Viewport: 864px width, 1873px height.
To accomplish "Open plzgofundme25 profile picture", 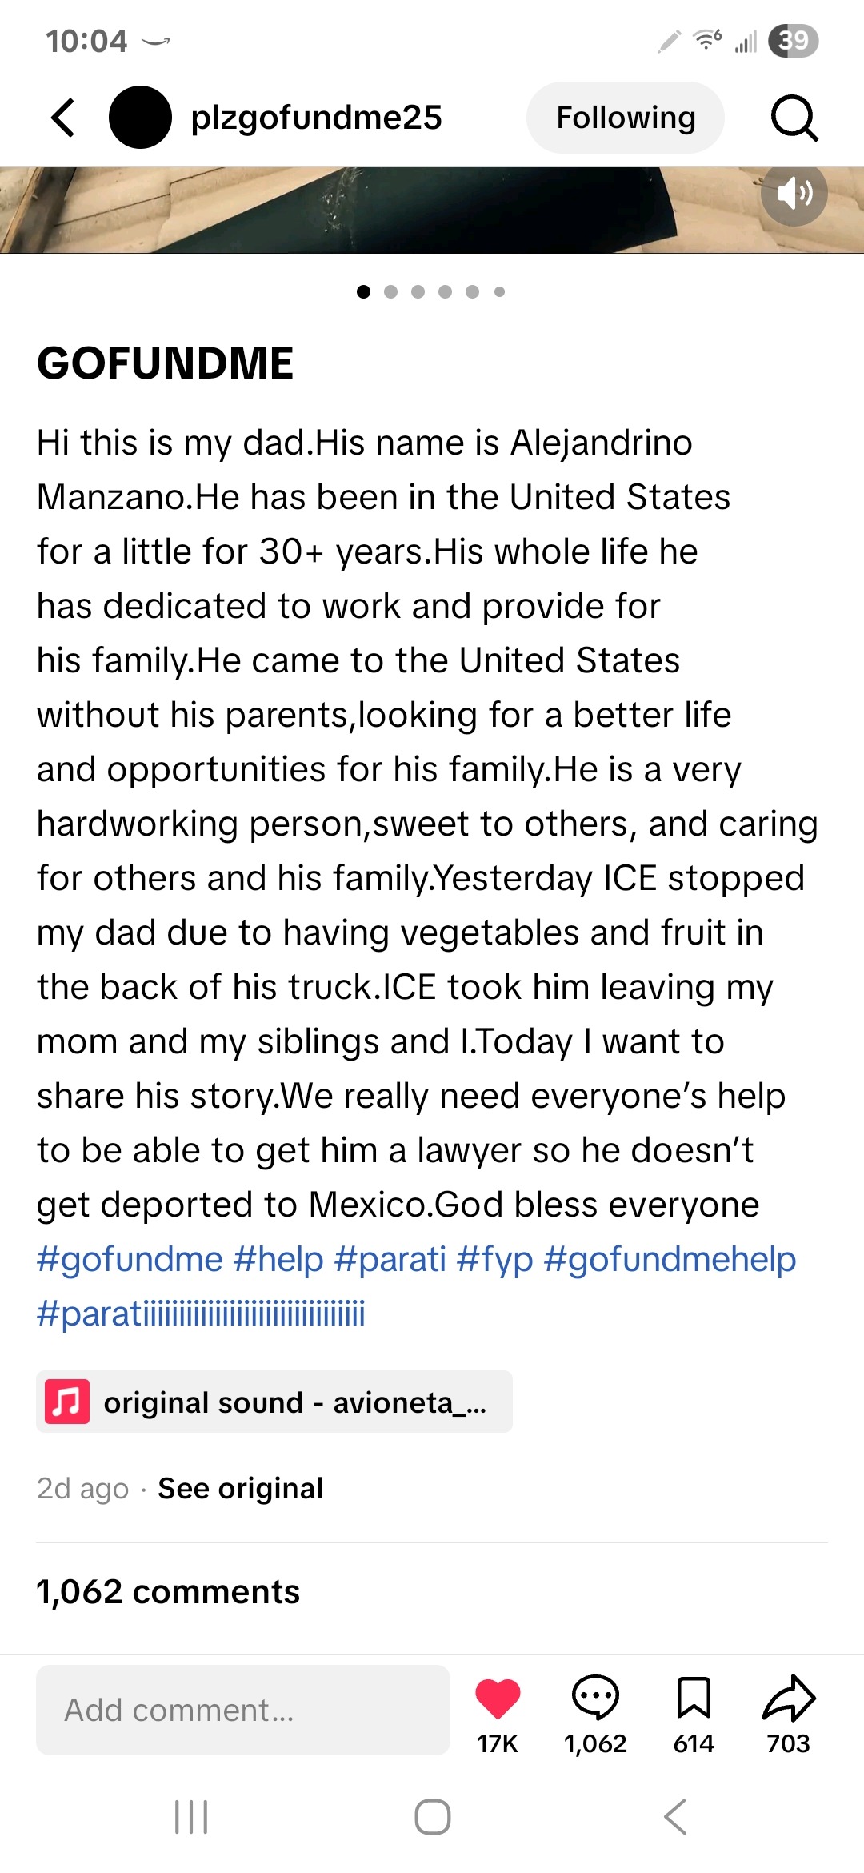I will (140, 118).
